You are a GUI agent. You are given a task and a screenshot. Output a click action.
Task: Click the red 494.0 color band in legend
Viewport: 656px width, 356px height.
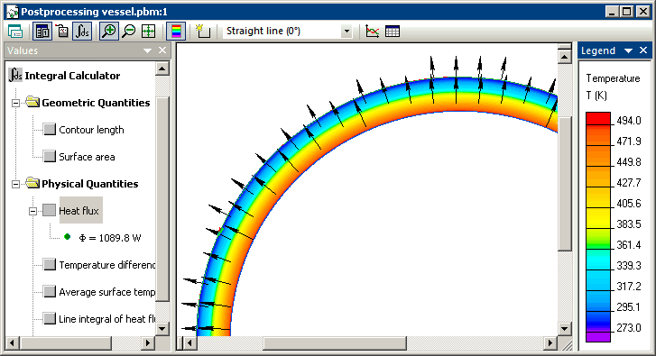[x=598, y=118]
